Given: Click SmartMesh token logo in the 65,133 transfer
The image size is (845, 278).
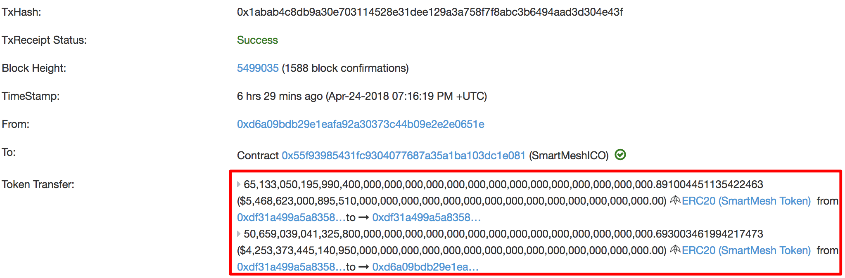Looking at the screenshot, I should [x=675, y=200].
